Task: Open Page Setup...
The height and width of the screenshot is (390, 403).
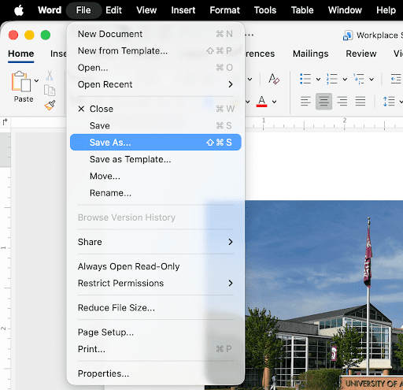Action: point(156,332)
